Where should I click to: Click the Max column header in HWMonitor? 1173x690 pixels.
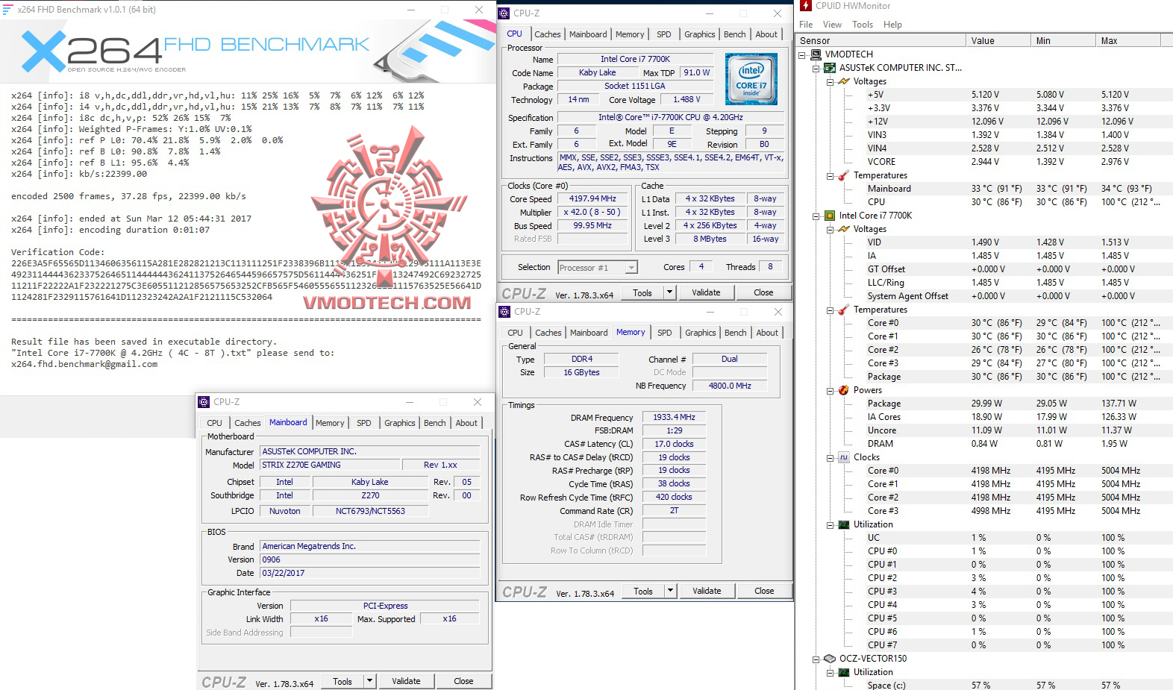pos(1129,41)
